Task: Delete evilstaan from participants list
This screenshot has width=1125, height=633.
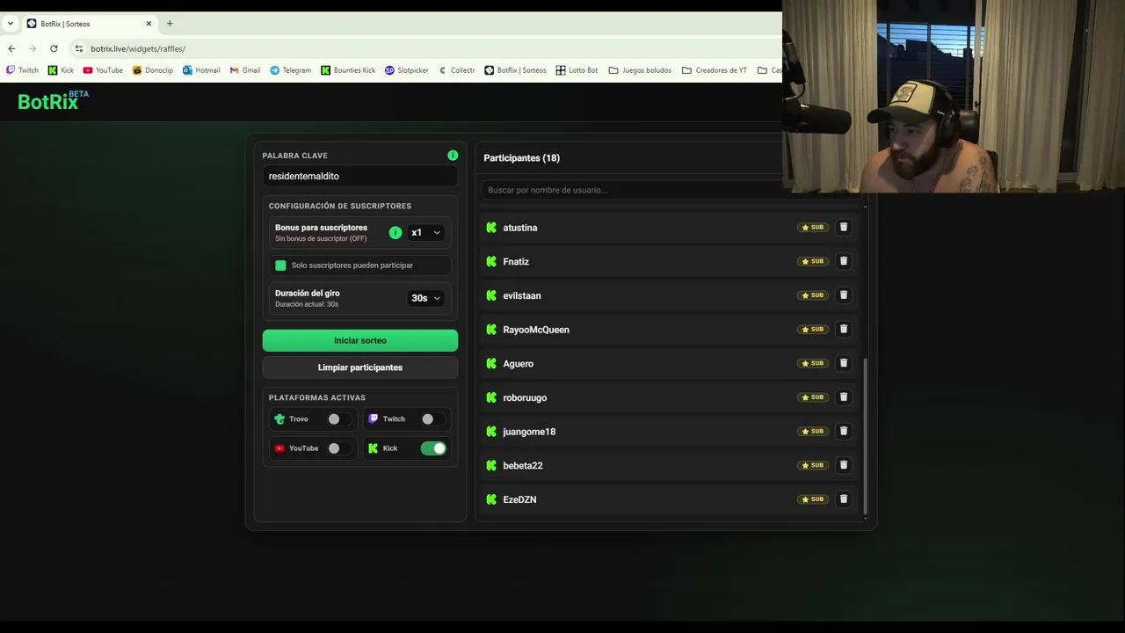Action: [x=843, y=295]
